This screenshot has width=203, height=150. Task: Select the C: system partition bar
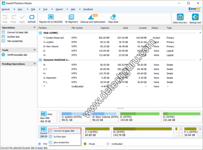75,117
